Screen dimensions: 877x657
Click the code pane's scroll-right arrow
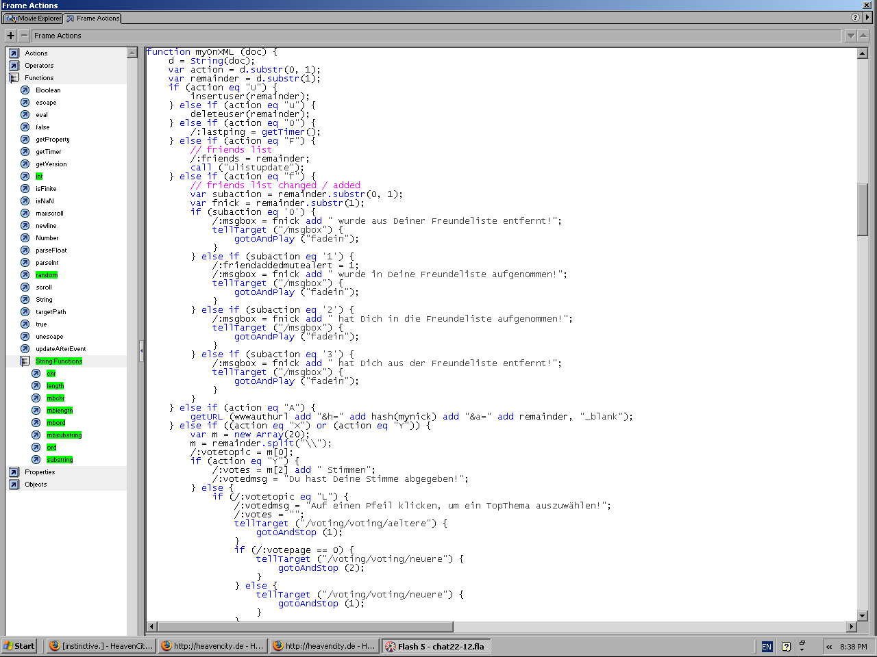(x=852, y=627)
